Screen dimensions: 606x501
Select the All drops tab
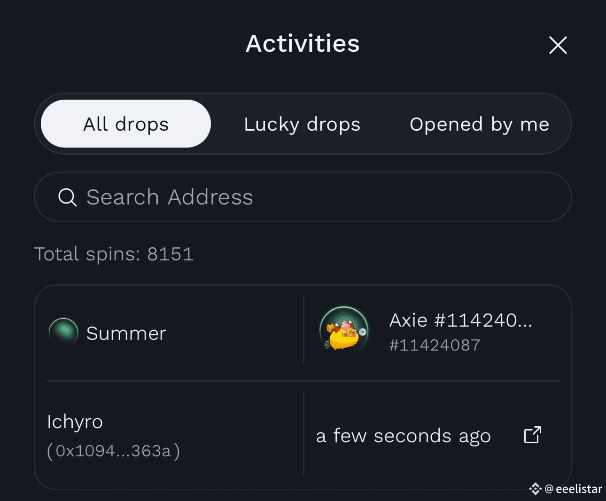(126, 124)
